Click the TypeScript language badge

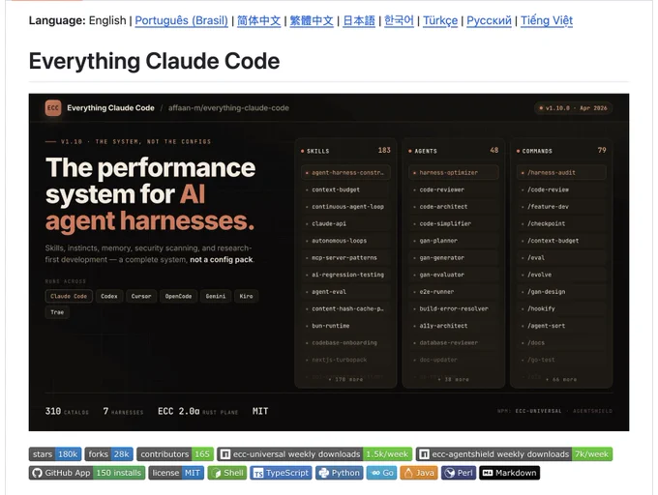(x=281, y=473)
